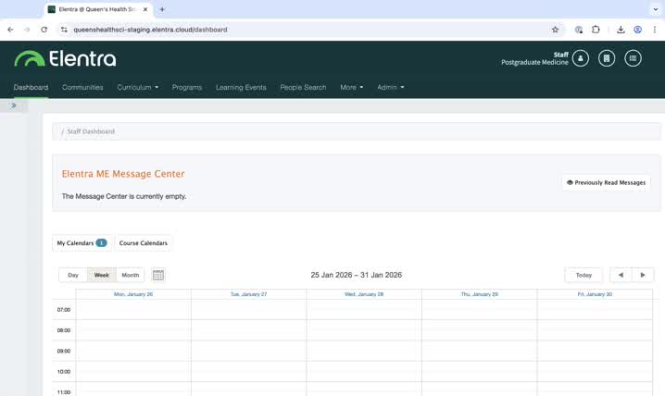The height and width of the screenshot is (396, 665).
Task: Go to next week arrow
Action: pyautogui.click(x=643, y=275)
